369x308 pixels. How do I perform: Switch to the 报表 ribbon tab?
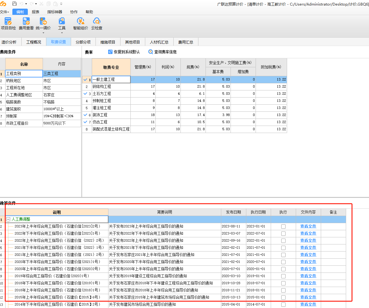36,12
